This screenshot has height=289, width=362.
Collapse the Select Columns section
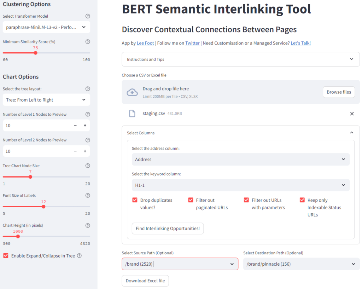pos(240,133)
